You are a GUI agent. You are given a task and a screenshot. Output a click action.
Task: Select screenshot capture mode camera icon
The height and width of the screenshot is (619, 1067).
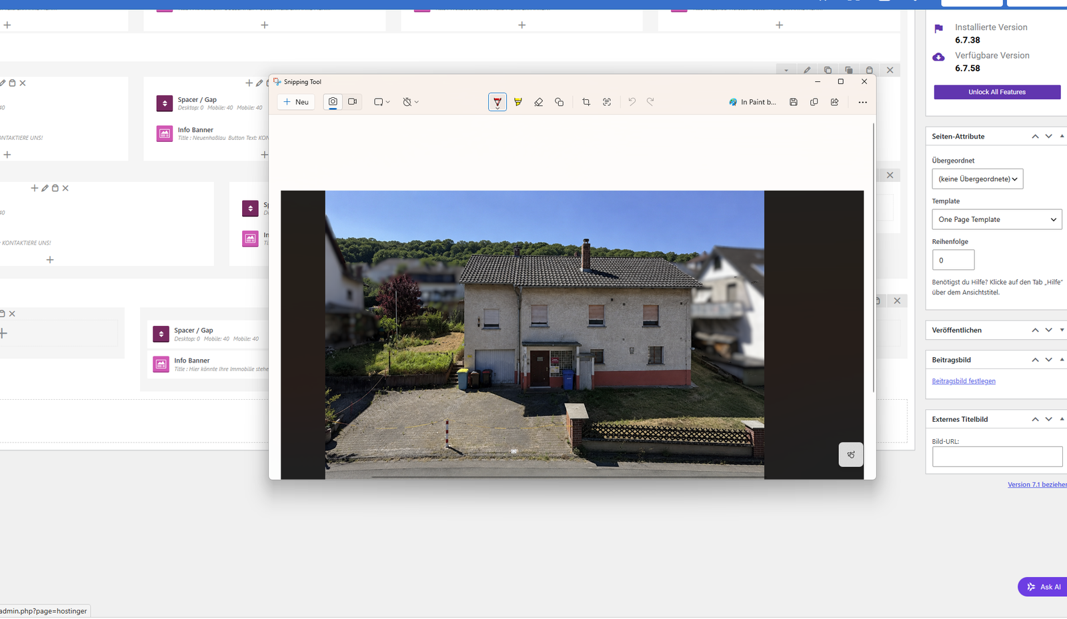pyautogui.click(x=333, y=102)
